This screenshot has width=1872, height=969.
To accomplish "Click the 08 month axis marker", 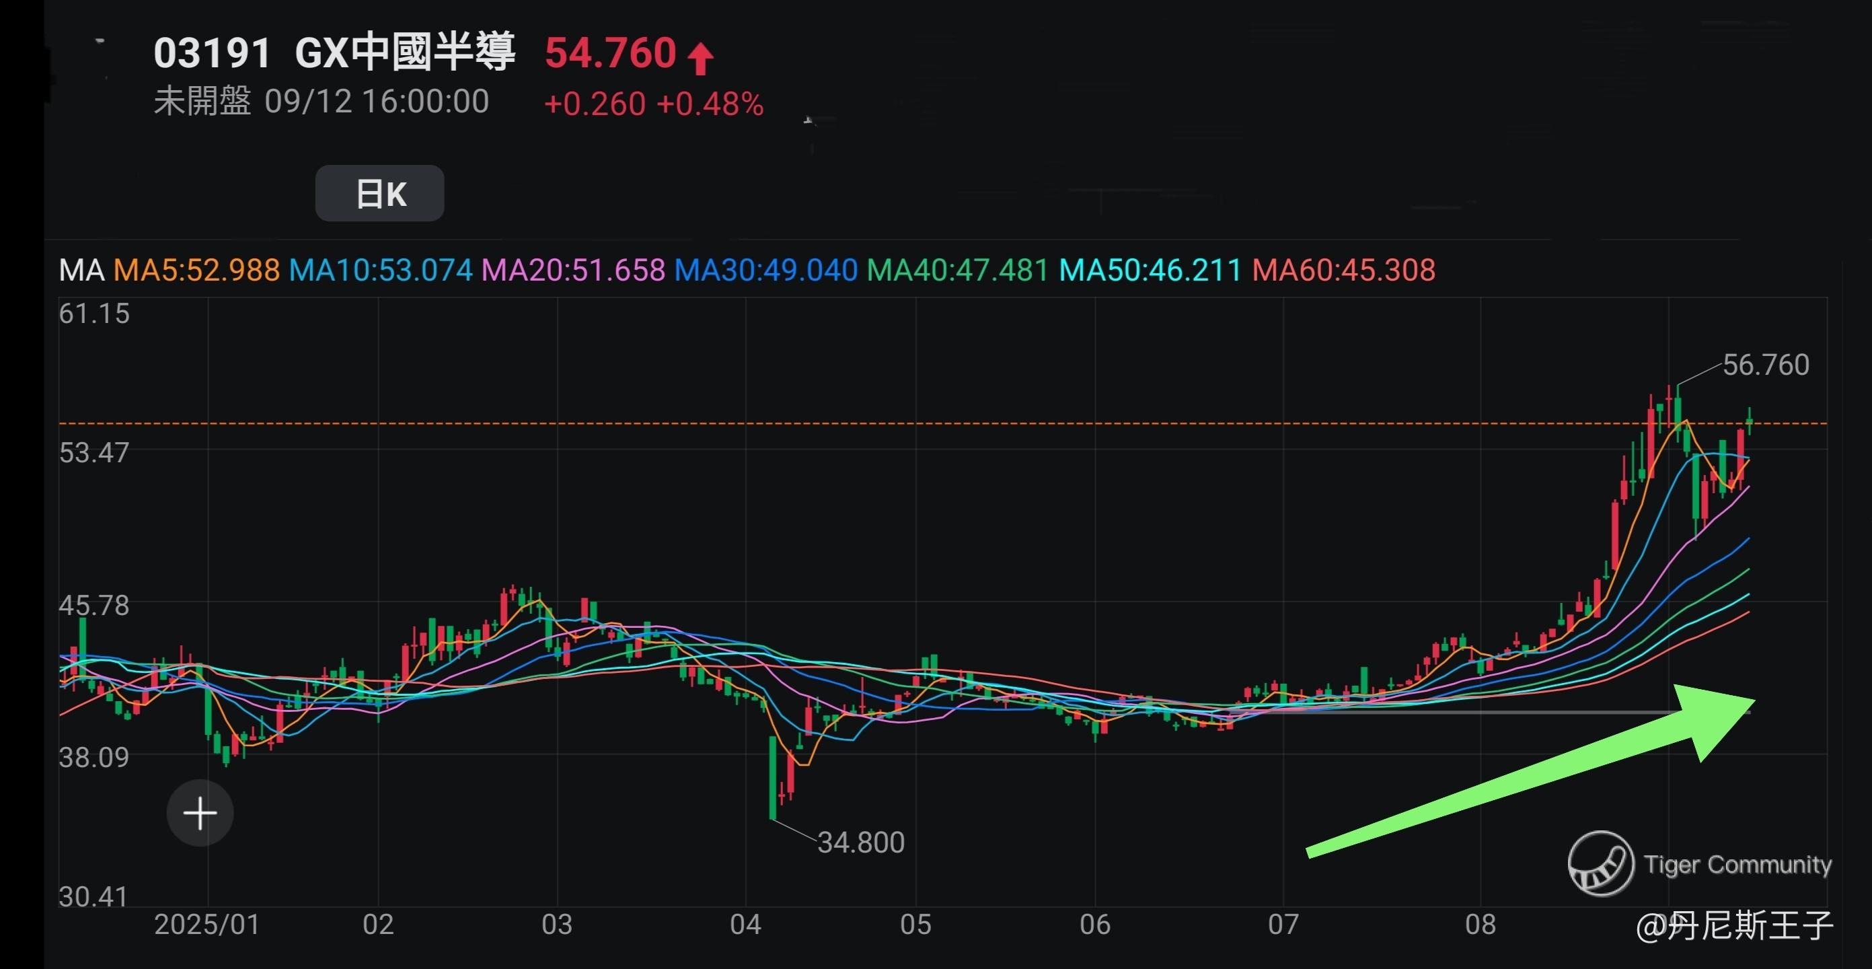I will 1481,925.
